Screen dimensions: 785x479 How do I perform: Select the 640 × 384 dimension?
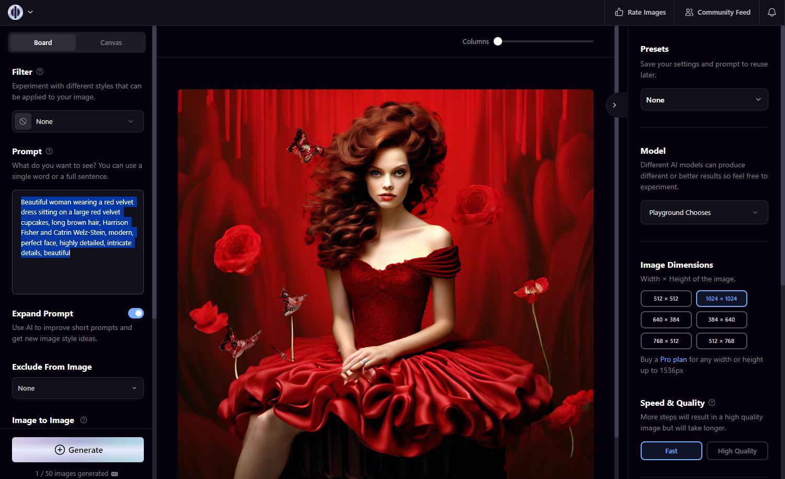[x=666, y=320]
